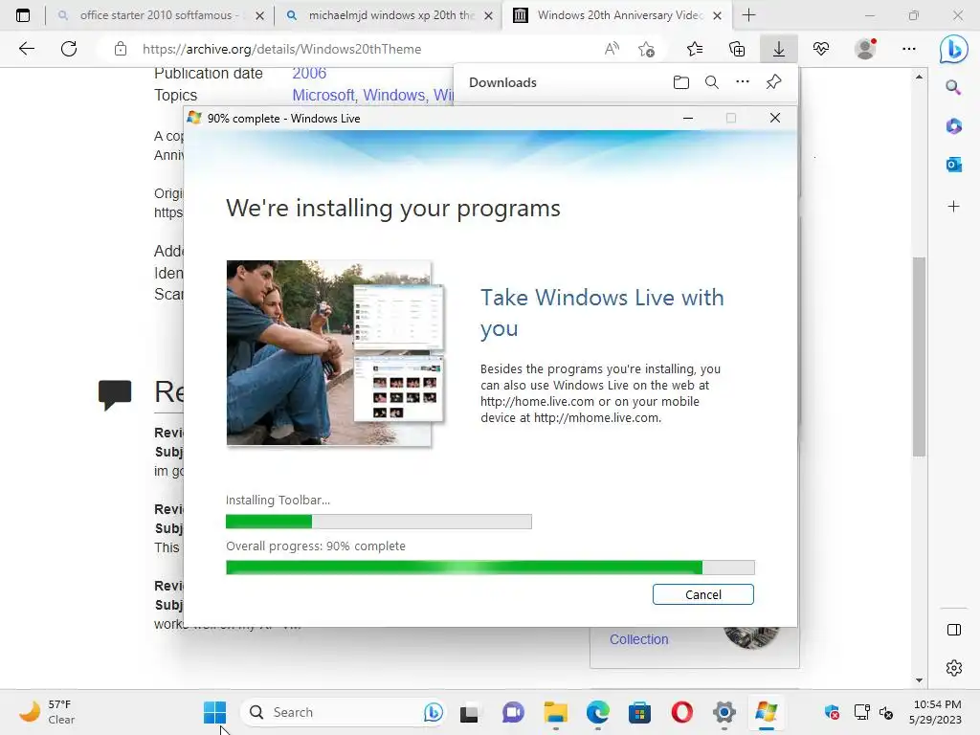Open a new browser tab
Screen dimensions: 980x735
[x=748, y=15]
